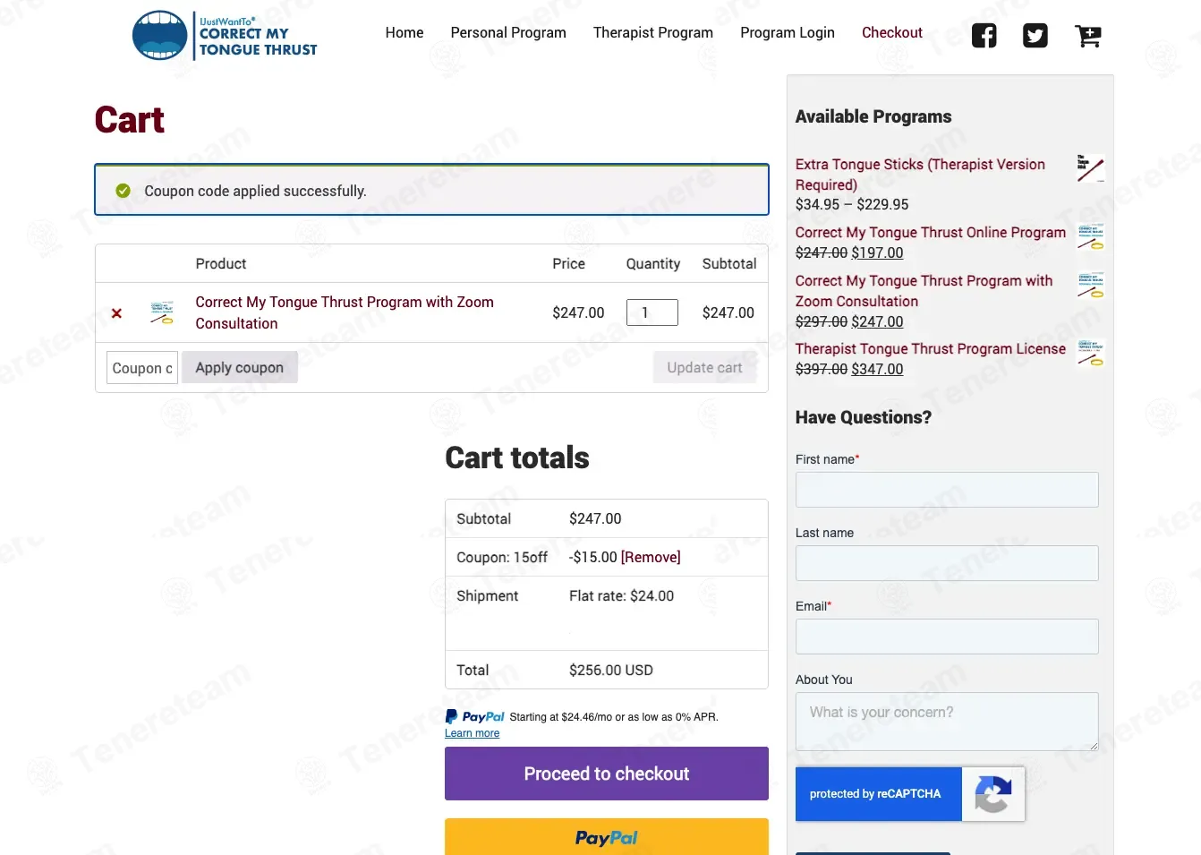
Task: Go to the Home menu item
Action: 405,32
